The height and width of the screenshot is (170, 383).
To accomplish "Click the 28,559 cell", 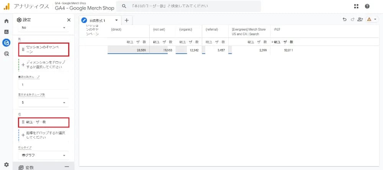I will click(x=128, y=50).
